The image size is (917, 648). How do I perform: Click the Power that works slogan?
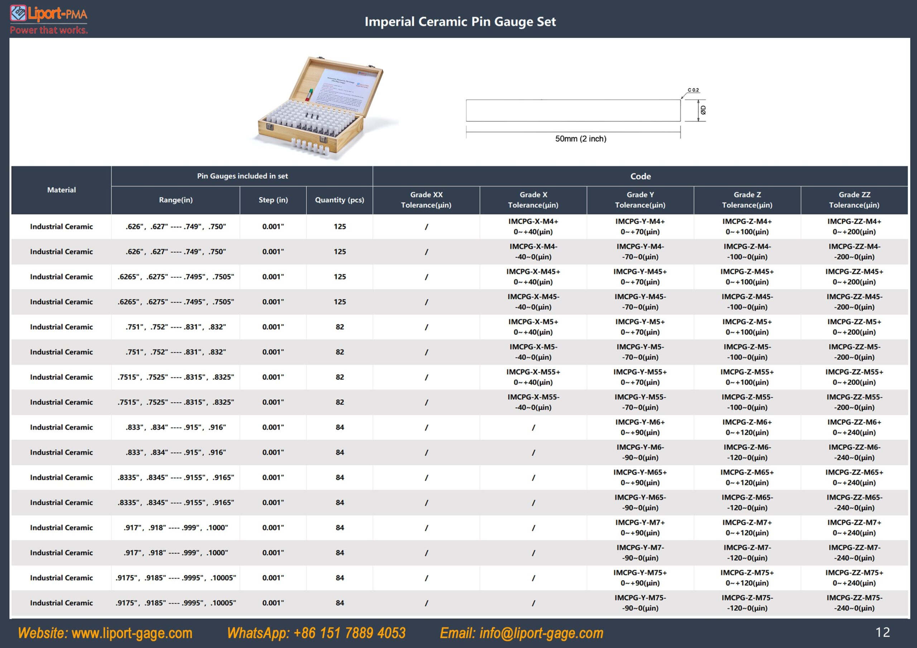pyautogui.click(x=49, y=30)
